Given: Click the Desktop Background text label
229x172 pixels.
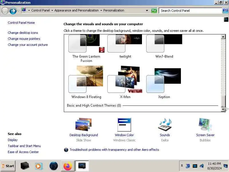Looking at the screenshot, I should [84, 135].
